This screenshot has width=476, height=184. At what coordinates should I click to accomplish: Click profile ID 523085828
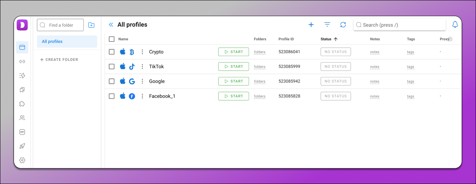click(289, 96)
